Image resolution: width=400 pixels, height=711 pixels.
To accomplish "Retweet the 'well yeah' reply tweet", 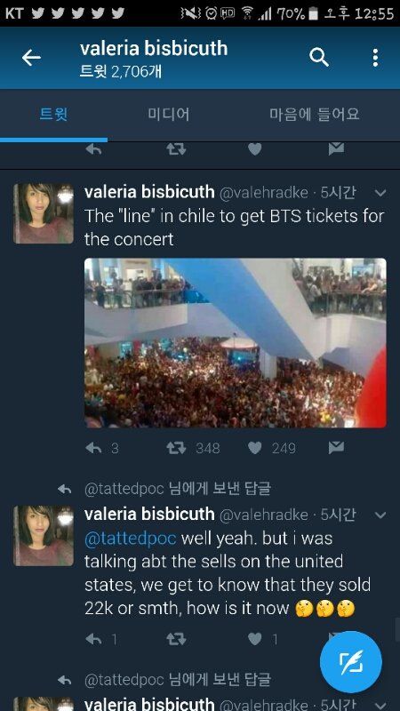I will point(176,639).
